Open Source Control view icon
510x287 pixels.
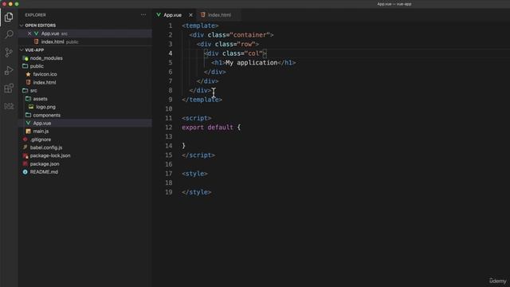pos(9,53)
